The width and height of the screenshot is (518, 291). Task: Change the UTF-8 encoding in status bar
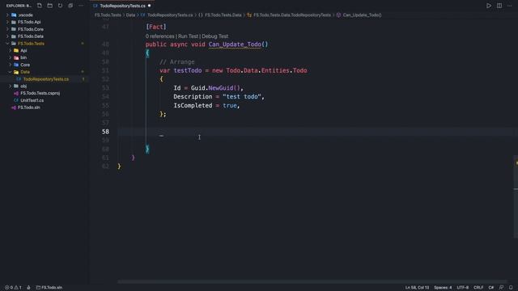click(462, 288)
